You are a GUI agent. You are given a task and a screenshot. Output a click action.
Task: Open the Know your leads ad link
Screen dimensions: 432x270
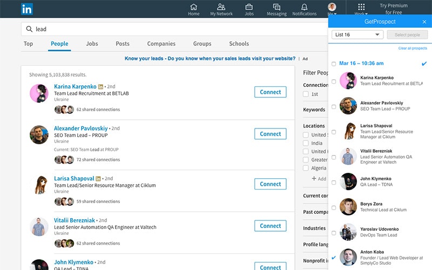click(x=210, y=58)
